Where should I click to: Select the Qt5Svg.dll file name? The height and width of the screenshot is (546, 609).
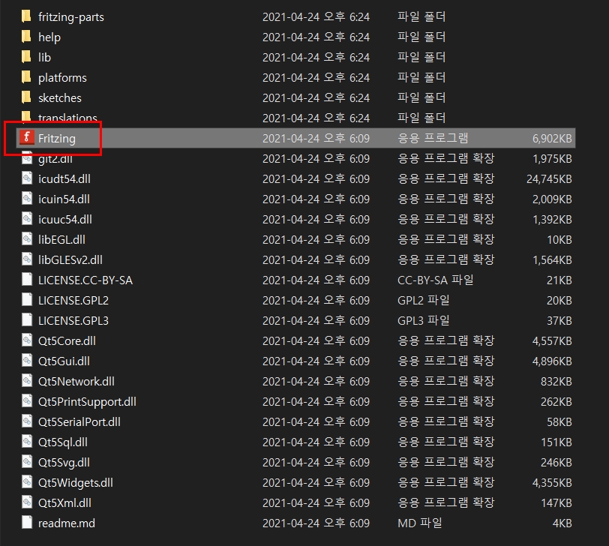click(x=64, y=463)
